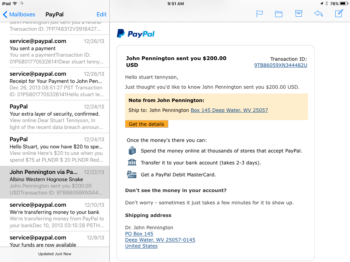Reply using the arrow icon

pyautogui.click(x=319, y=14)
